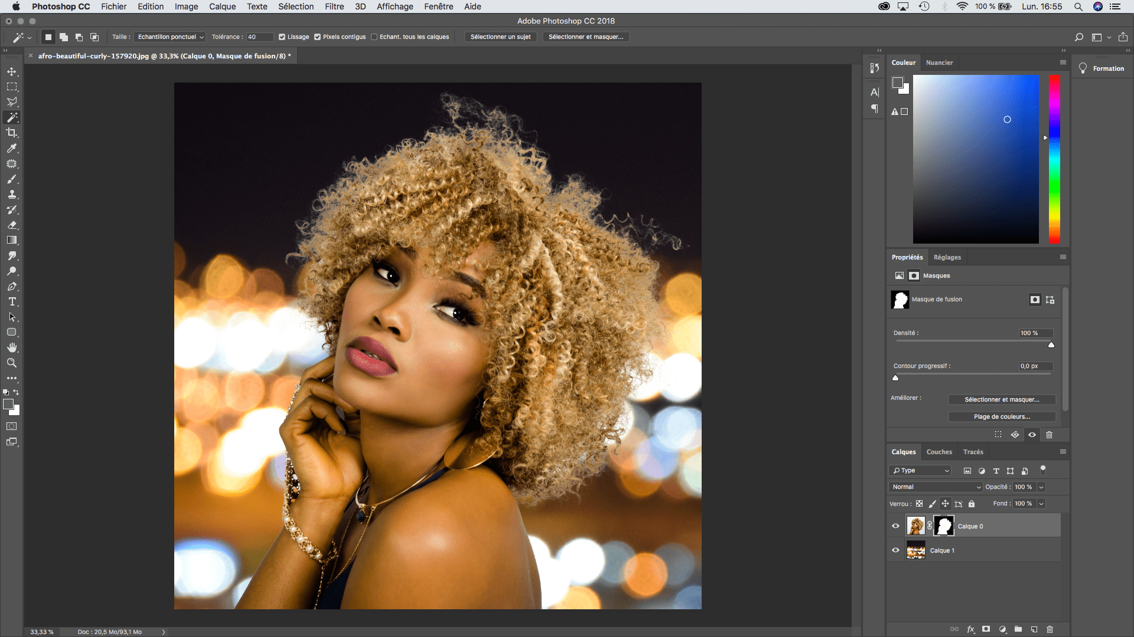The height and width of the screenshot is (637, 1134).
Task: Uncheck Pixels contigus option
Action: 317,37
